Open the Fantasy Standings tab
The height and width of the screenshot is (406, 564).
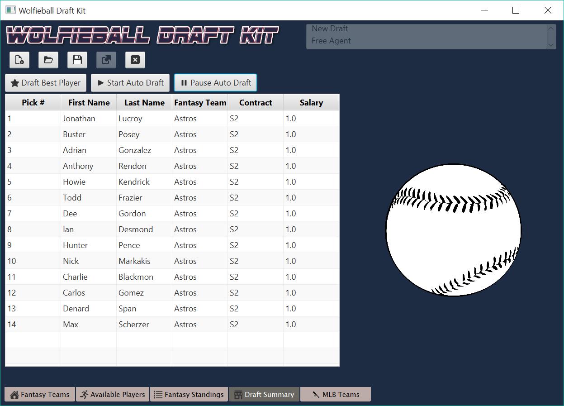(x=189, y=394)
